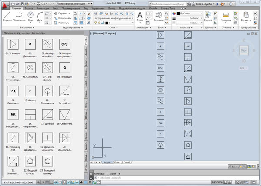Choose the PLL Синтезатор palette block
261x186 pixels.
coord(13,91)
